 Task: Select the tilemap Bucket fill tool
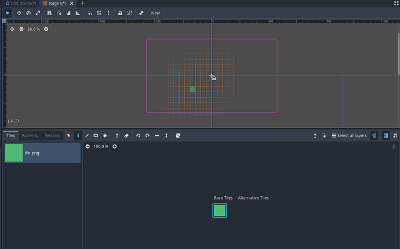[x=106, y=135]
